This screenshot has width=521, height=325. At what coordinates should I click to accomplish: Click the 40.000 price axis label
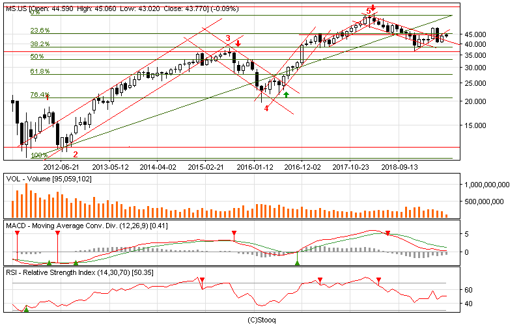point(475,44)
